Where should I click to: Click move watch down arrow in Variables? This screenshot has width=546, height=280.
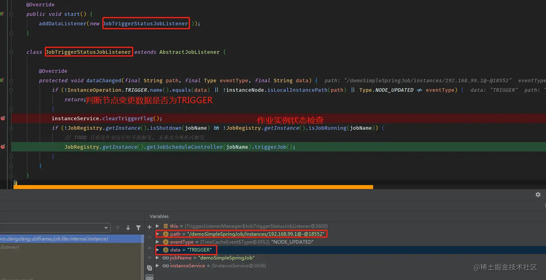149,257
